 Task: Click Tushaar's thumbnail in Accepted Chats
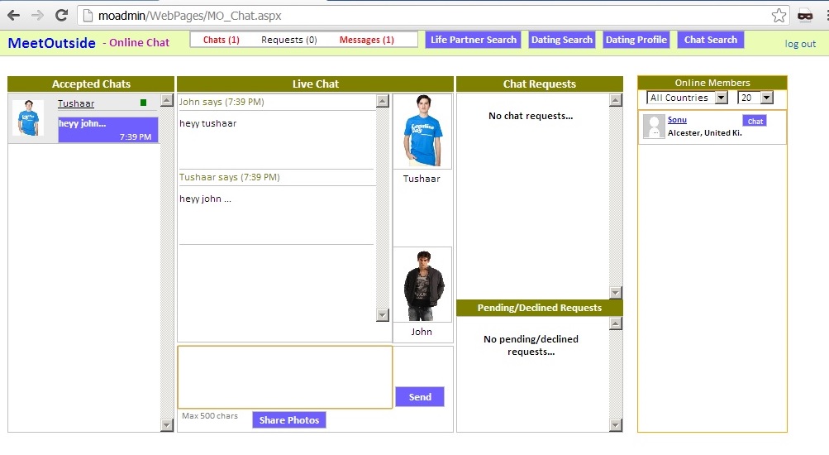pyautogui.click(x=28, y=118)
